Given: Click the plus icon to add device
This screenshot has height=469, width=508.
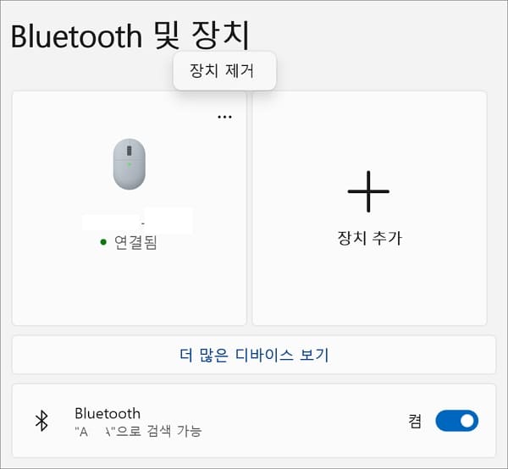Looking at the screenshot, I should pyautogui.click(x=368, y=191).
